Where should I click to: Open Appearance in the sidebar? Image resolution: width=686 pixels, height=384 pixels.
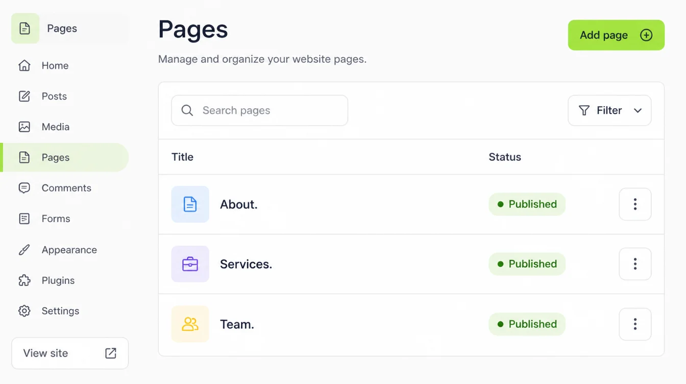[x=65, y=250]
